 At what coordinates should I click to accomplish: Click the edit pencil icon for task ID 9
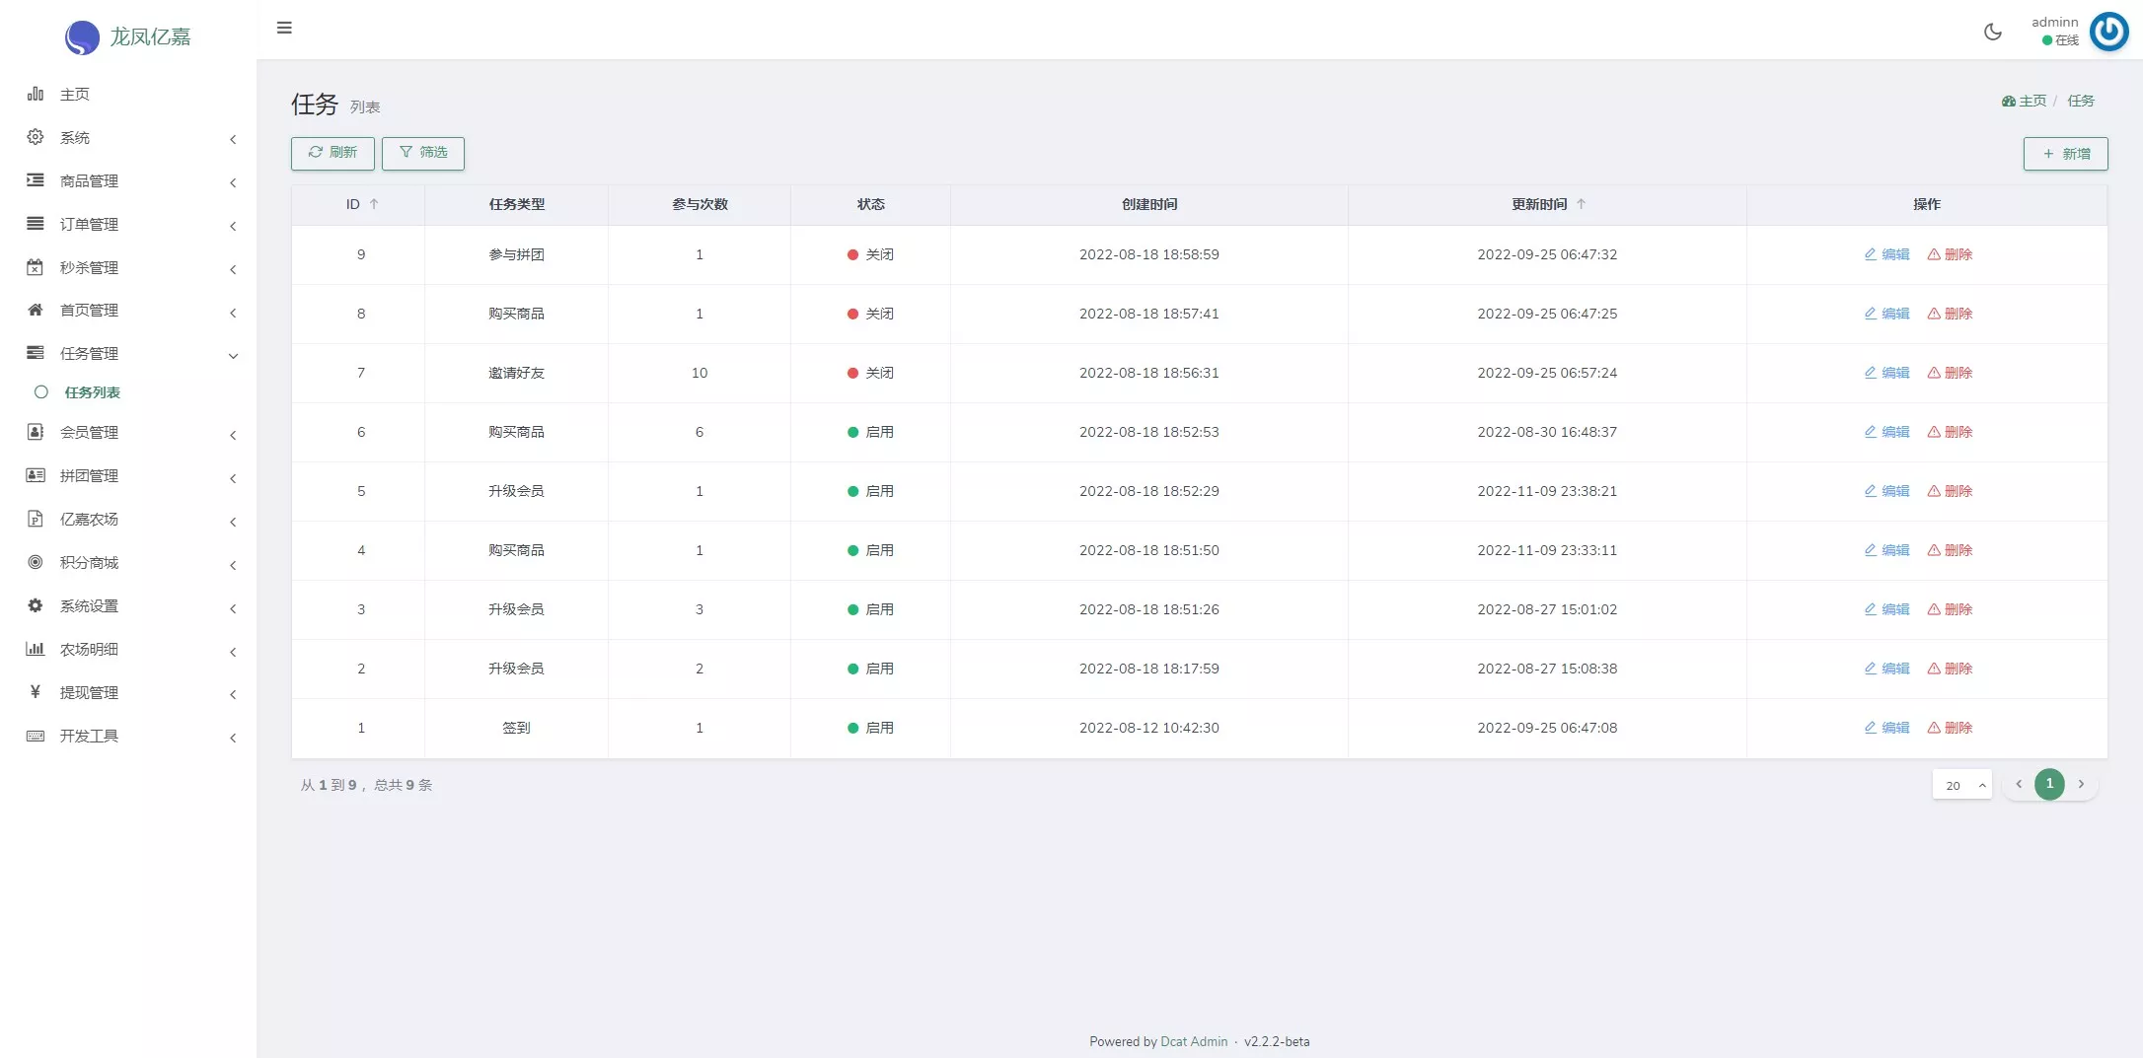pyautogui.click(x=1870, y=254)
